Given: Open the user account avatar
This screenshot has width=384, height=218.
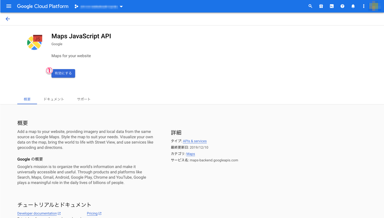Looking at the screenshot, I should click(x=375, y=6).
